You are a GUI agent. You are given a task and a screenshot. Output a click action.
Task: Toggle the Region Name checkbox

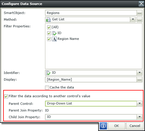point(49,39)
